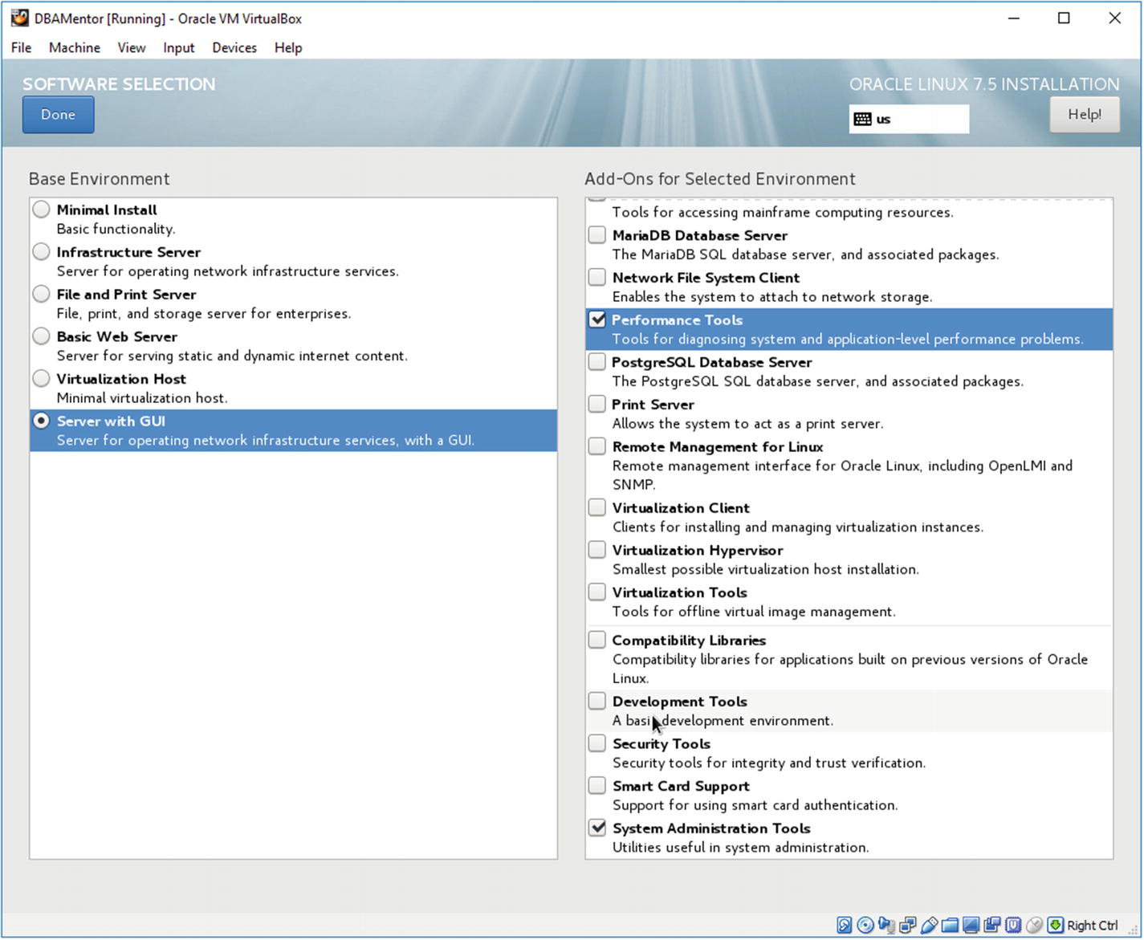Check the Network File System Client box
This screenshot has height=940, width=1144.
(x=596, y=277)
